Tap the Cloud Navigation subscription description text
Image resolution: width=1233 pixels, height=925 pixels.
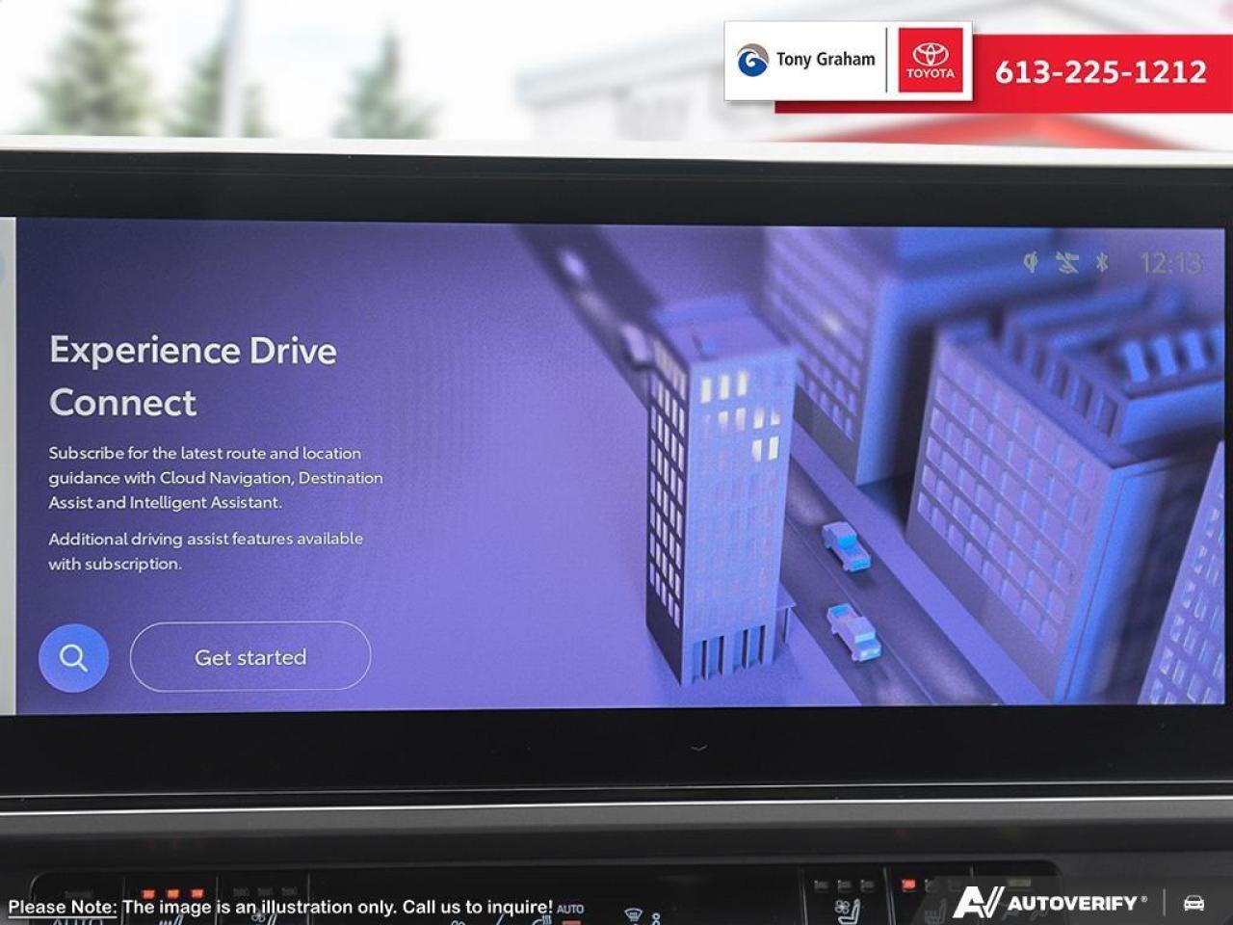point(216,477)
